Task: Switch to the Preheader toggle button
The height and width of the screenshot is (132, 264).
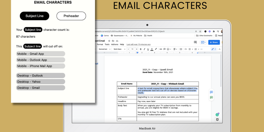Action: 71,16
